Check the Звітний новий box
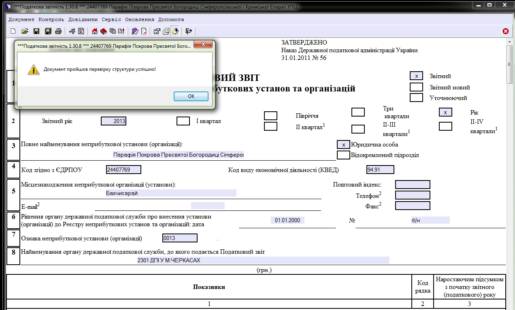 click(x=416, y=87)
